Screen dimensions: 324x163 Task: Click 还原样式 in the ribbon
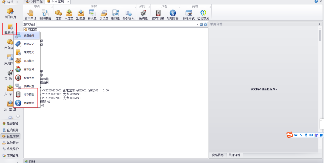(189, 15)
